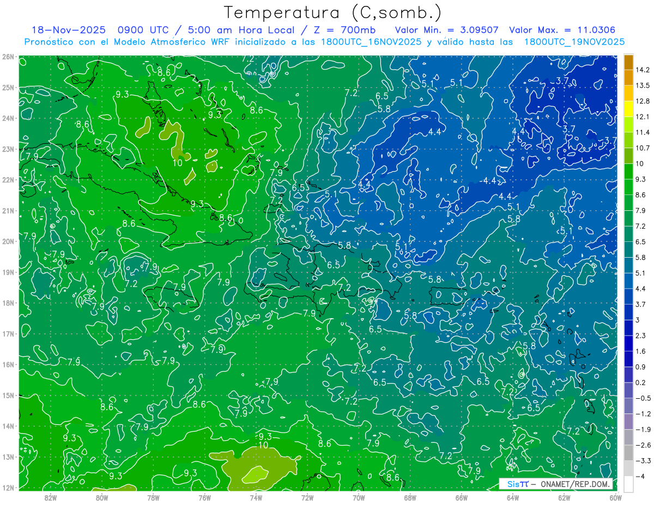The width and height of the screenshot is (654, 505).
Task: Click the yellow legend swatch between 12.1 and 12.8
Action: click(628, 108)
